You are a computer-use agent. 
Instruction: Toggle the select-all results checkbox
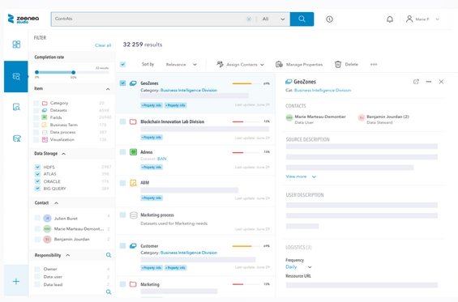pos(122,64)
